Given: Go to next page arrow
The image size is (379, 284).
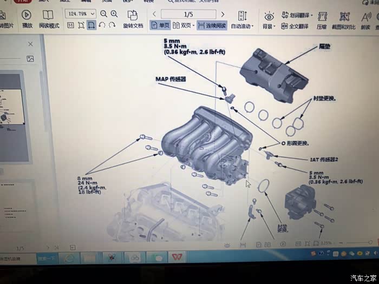Looking at the screenshot, I should (222, 14).
